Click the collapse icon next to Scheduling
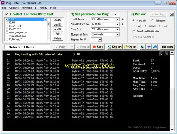 (x=171, y=14)
